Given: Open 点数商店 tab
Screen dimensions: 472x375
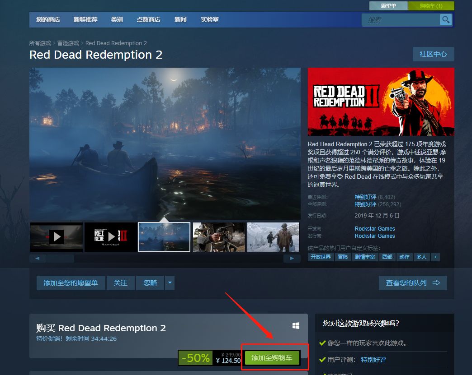Looking at the screenshot, I should (148, 19).
